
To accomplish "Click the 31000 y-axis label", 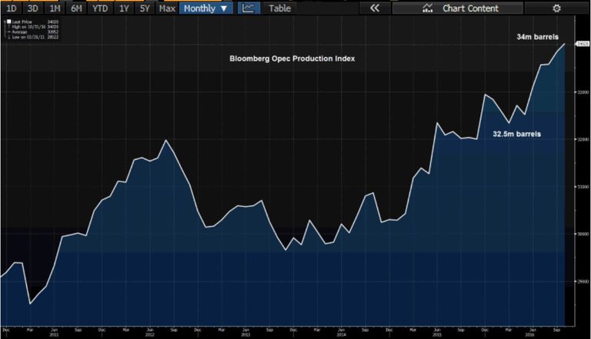I will tap(583, 187).
